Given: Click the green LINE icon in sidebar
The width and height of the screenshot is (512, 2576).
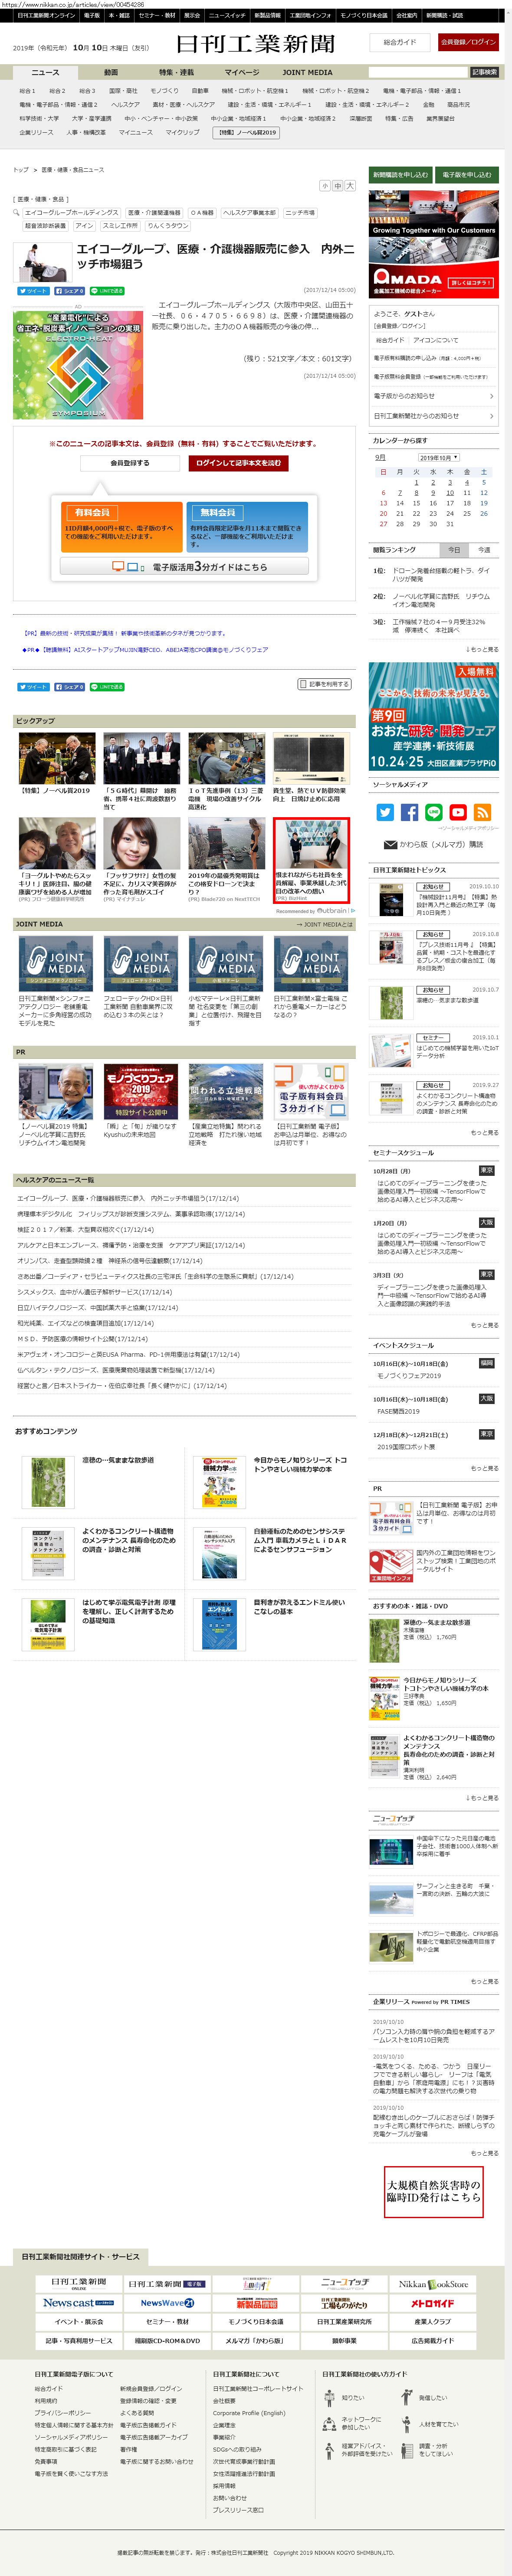Looking at the screenshot, I should point(433,812).
